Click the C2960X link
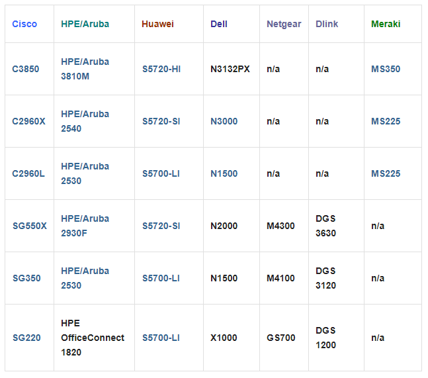 [x=28, y=121]
